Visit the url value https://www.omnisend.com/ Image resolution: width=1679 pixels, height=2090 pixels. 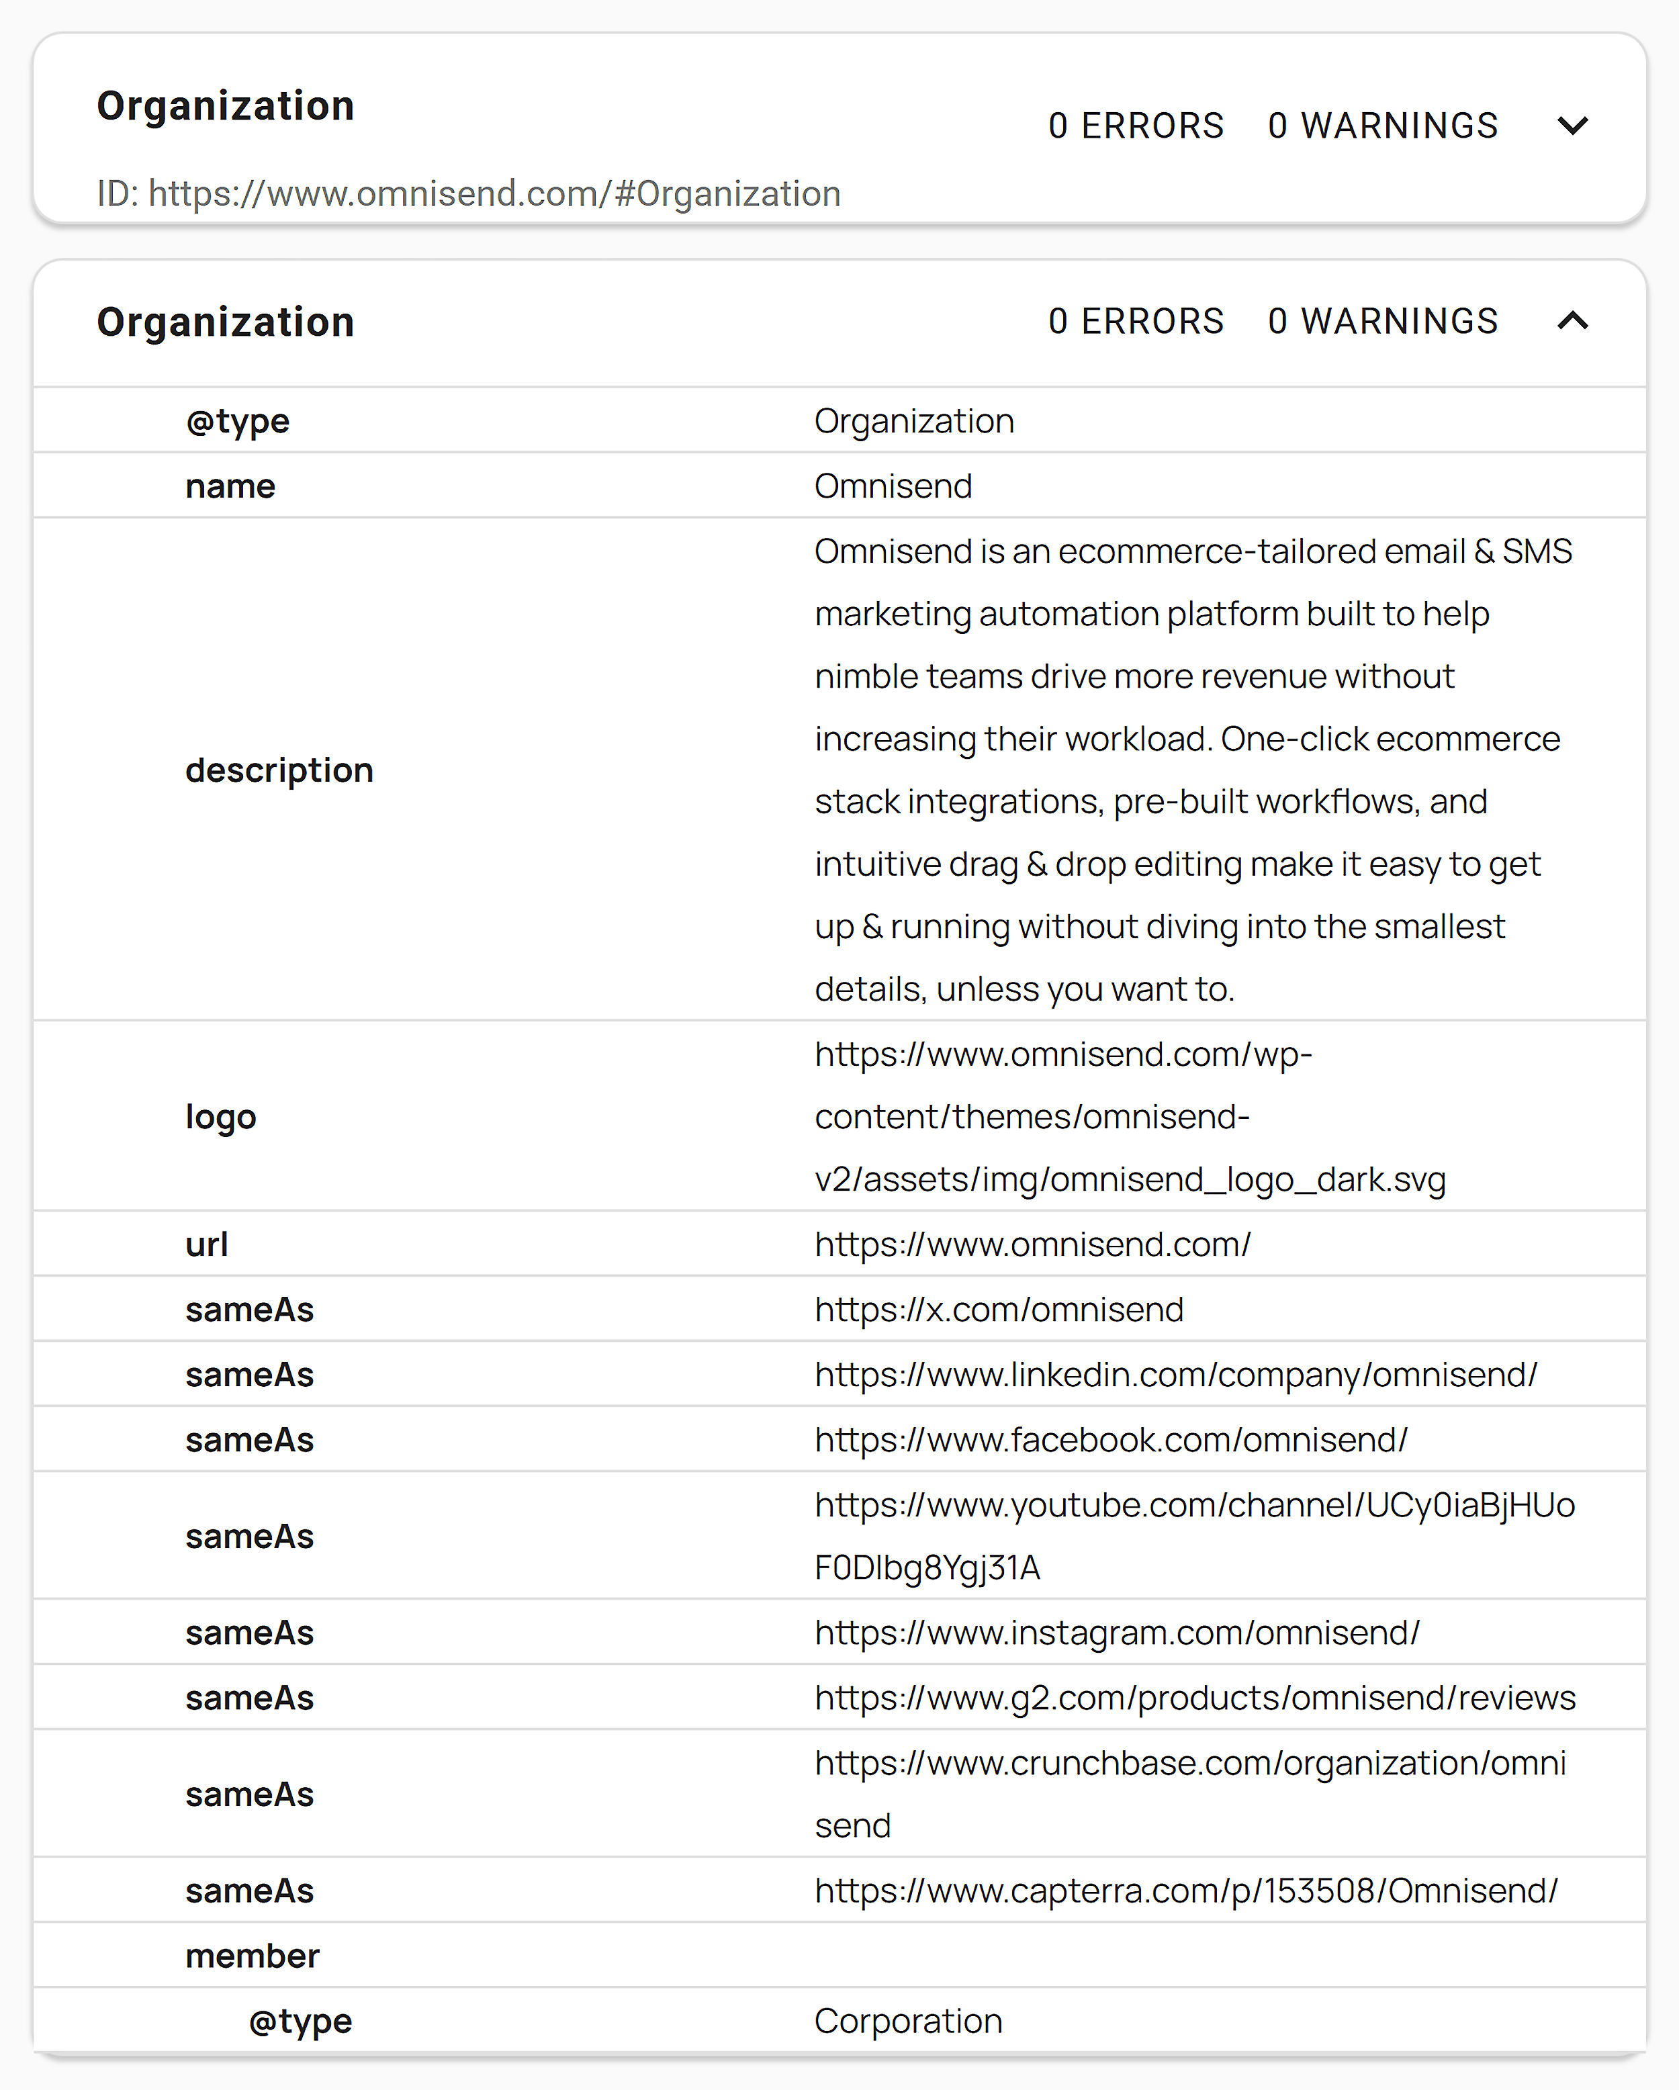(x=1032, y=1244)
